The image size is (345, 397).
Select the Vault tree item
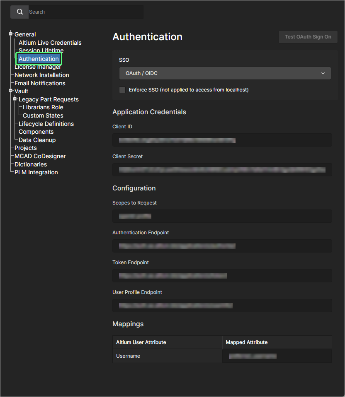point(21,91)
